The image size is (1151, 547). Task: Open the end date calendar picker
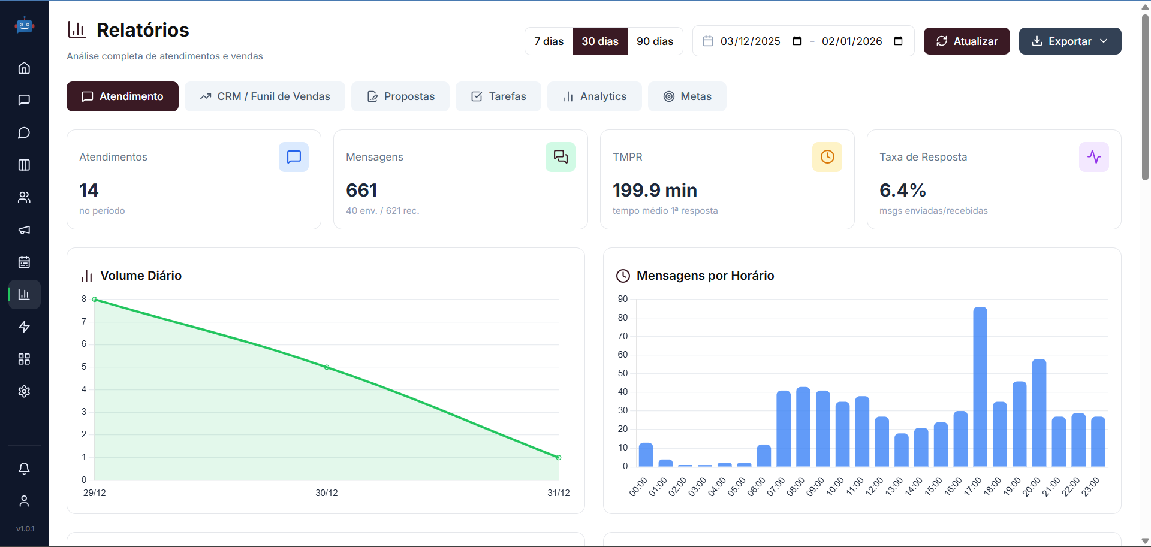898,41
